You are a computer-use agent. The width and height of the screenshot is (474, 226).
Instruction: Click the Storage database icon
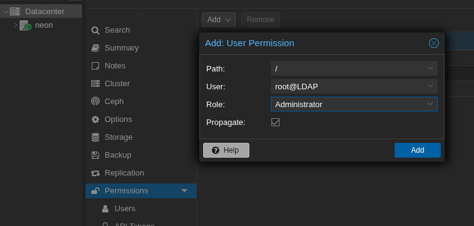point(95,137)
